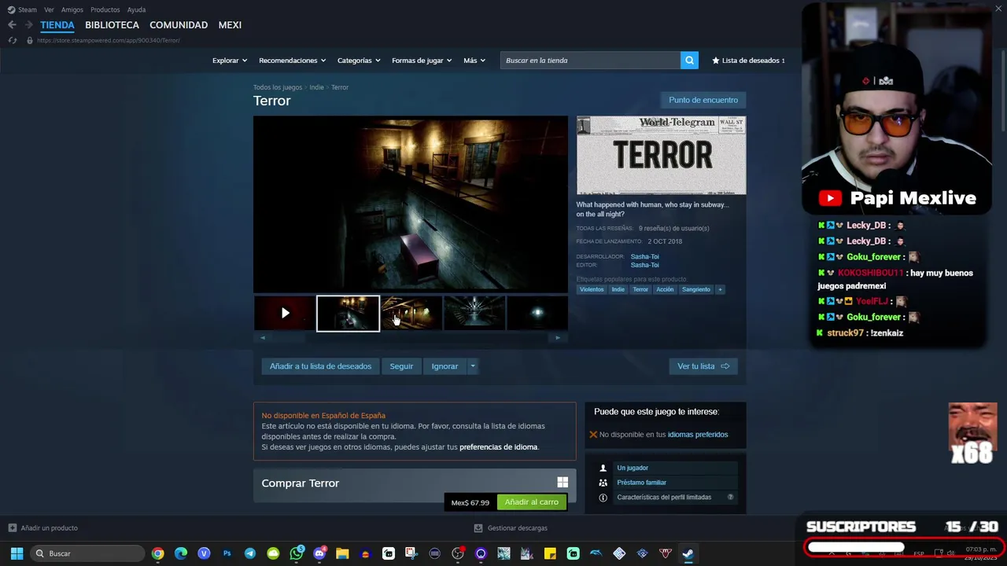Open the Windows Start menu
The image size is (1007, 566).
tap(17, 553)
